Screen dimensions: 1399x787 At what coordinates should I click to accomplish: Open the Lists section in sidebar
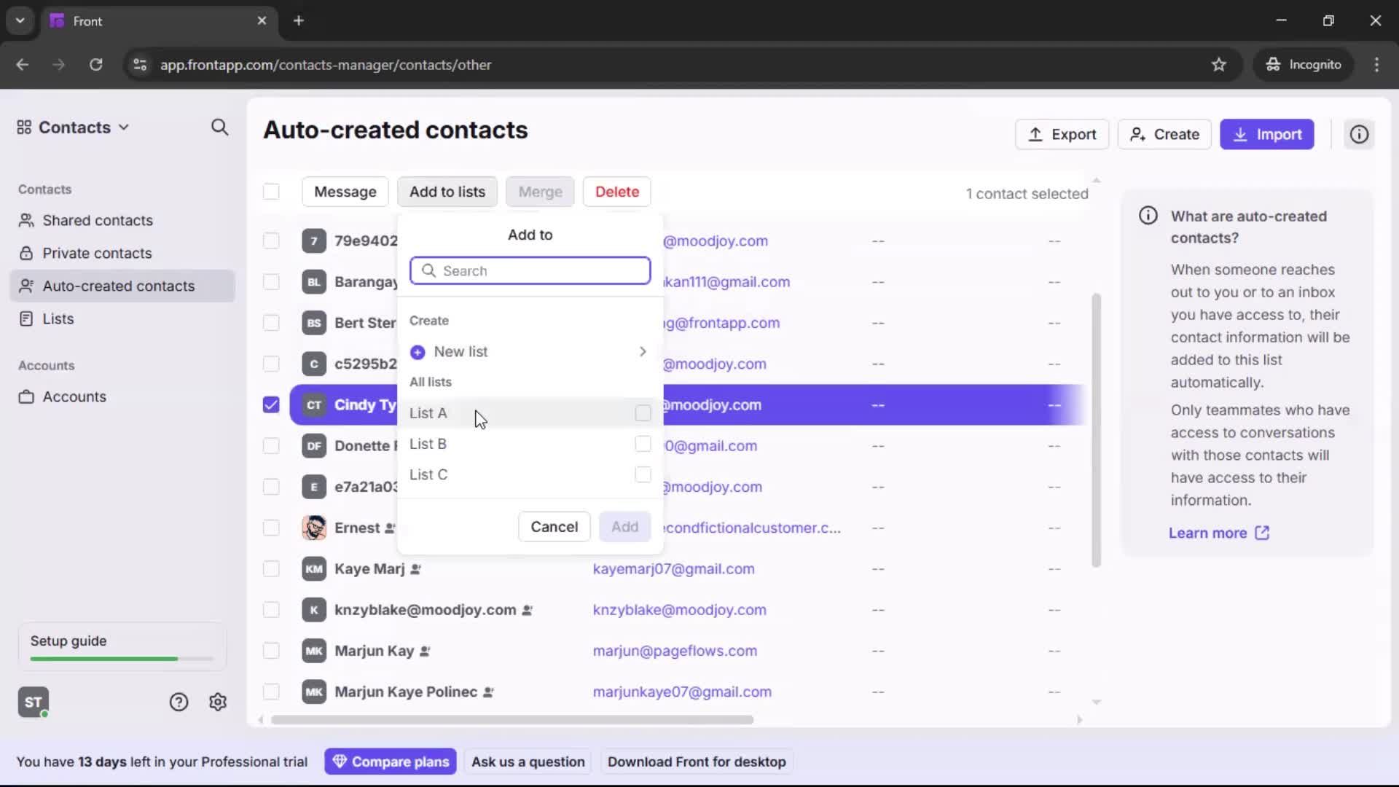tap(58, 318)
